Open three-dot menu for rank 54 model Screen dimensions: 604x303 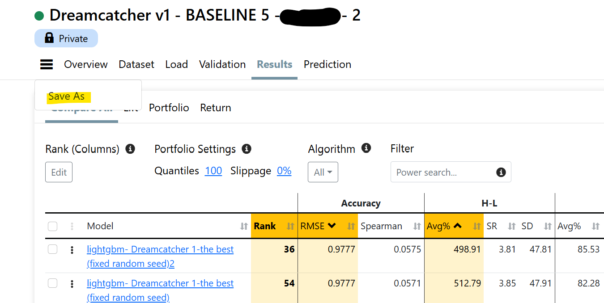(72, 284)
